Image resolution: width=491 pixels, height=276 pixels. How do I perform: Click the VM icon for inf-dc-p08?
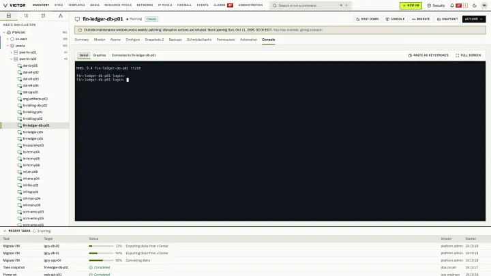[x=20, y=172]
